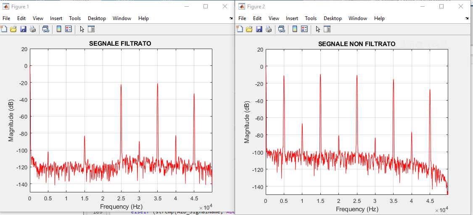Open a file from Figure 1 toolbar

[x=13, y=29]
